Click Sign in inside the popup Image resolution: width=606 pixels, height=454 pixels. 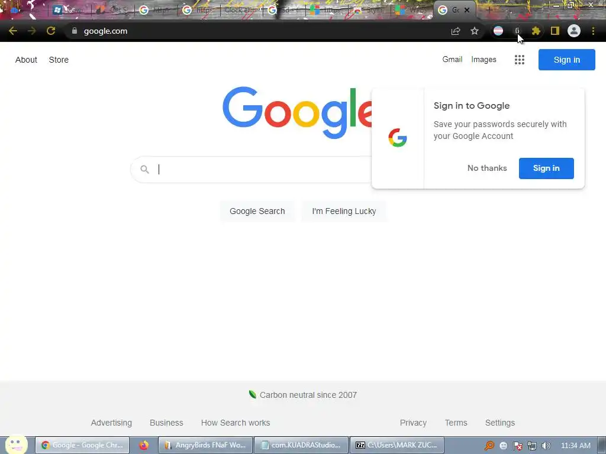point(546,168)
